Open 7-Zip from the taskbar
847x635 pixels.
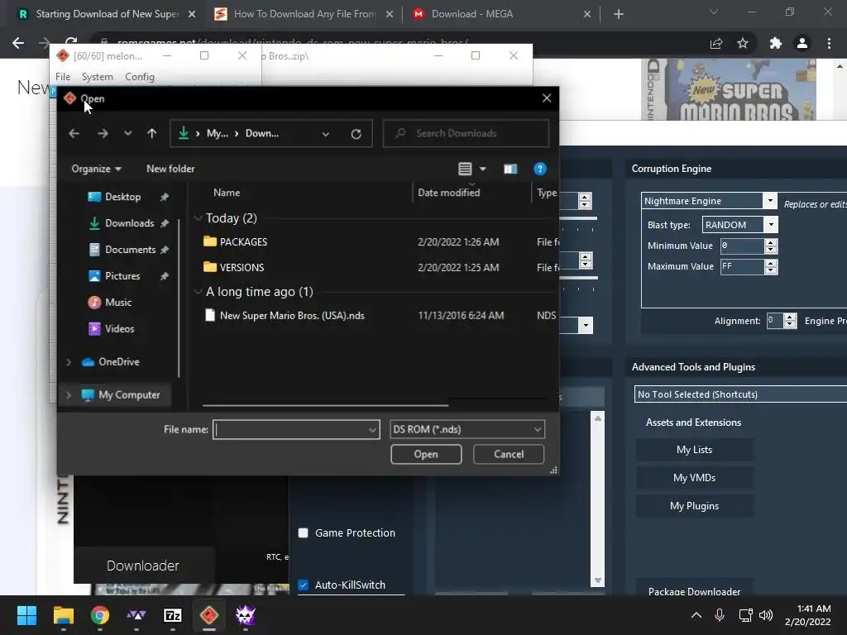[x=172, y=615]
